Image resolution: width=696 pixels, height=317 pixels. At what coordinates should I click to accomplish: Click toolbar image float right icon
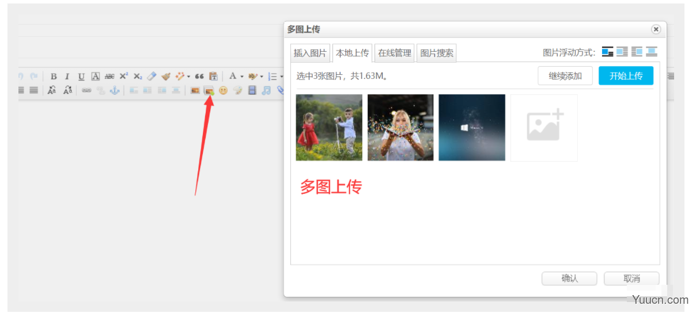point(162,90)
